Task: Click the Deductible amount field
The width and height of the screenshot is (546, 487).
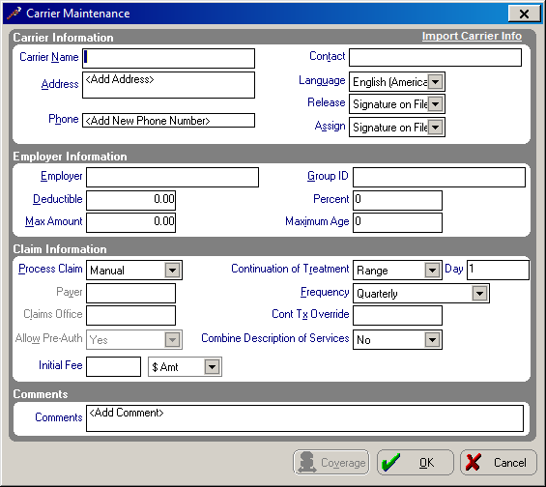Action: (130, 200)
